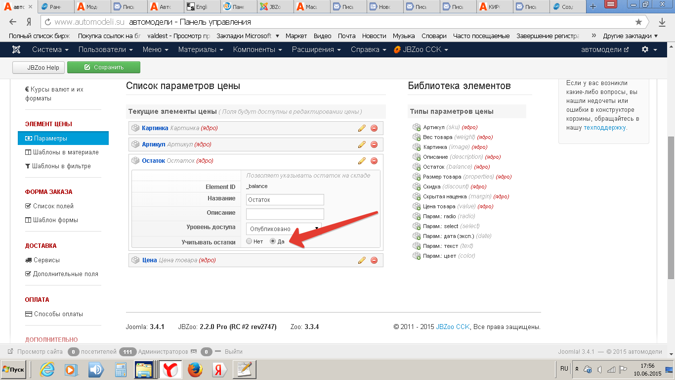Click the green Сохранить button
The height and width of the screenshot is (380, 675).
(104, 67)
